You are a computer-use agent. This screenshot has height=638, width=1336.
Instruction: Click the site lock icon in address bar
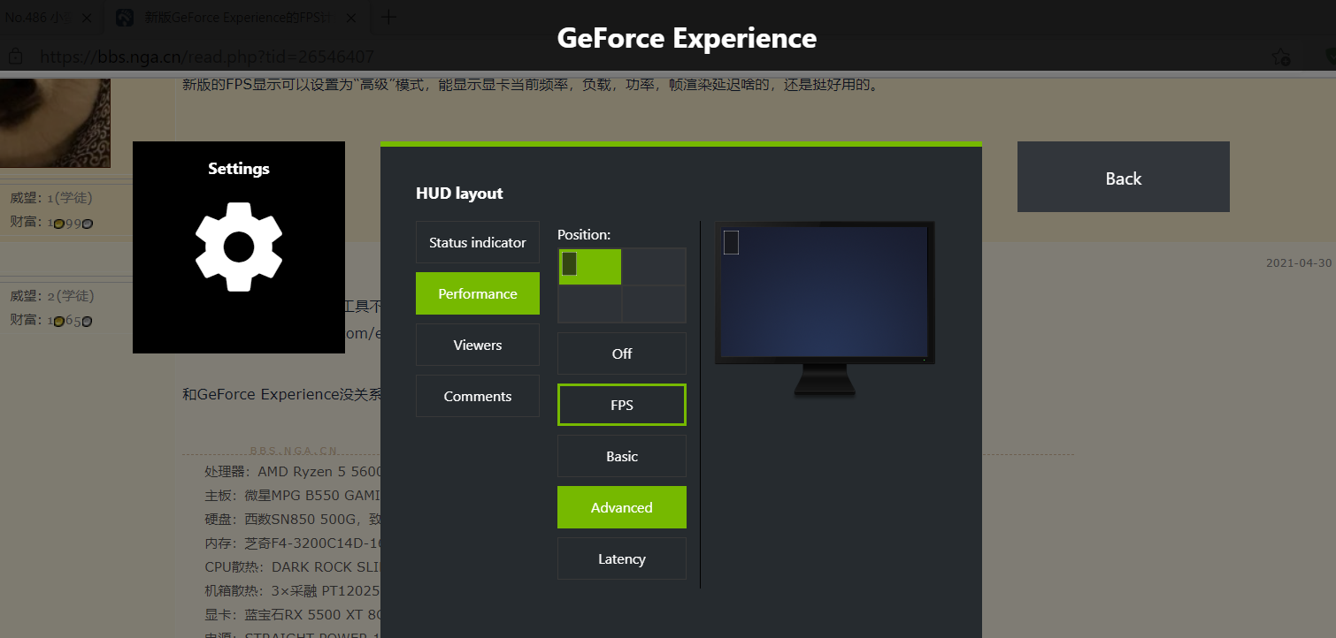(x=15, y=57)
